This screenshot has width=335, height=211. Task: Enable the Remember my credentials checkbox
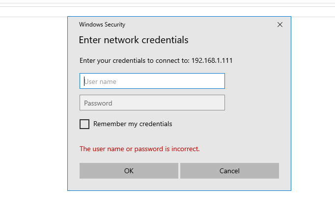pos(84,124)
